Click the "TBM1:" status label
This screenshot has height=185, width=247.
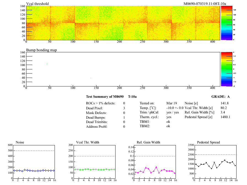point(145,121)
